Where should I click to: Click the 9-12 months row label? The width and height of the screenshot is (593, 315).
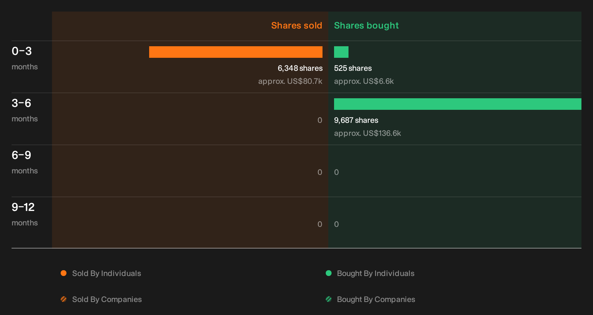(25, 214)
